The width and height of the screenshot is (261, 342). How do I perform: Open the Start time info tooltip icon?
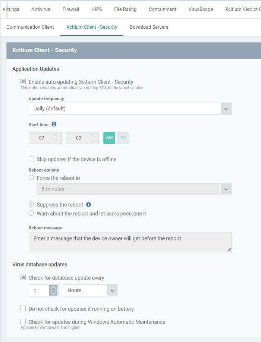[x=54, y=125]
